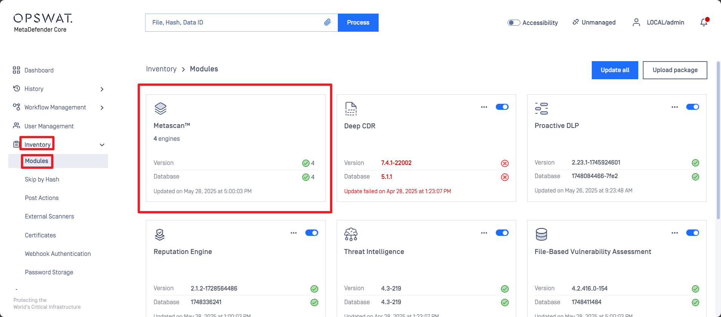Viewport: 721px width, 317px height.
Task: Expand the History submenu chevron
Action: pos(102,89)
